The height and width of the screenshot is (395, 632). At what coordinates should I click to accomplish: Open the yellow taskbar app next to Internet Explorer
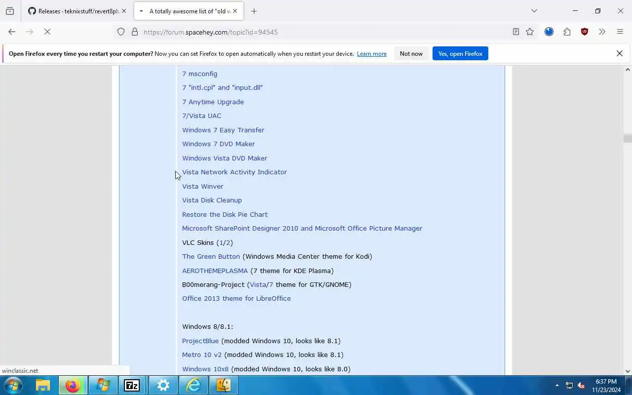223,385
